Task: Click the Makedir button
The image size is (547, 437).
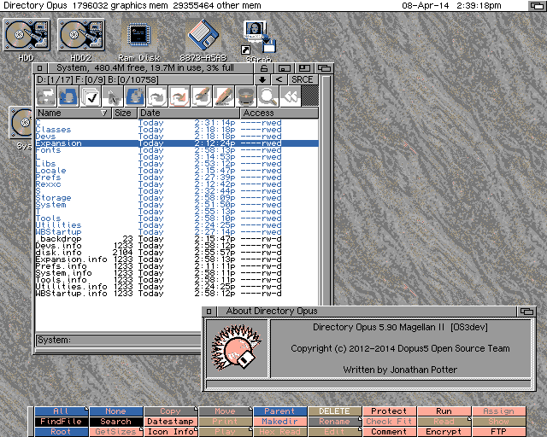Action: [x=280, y=422]
